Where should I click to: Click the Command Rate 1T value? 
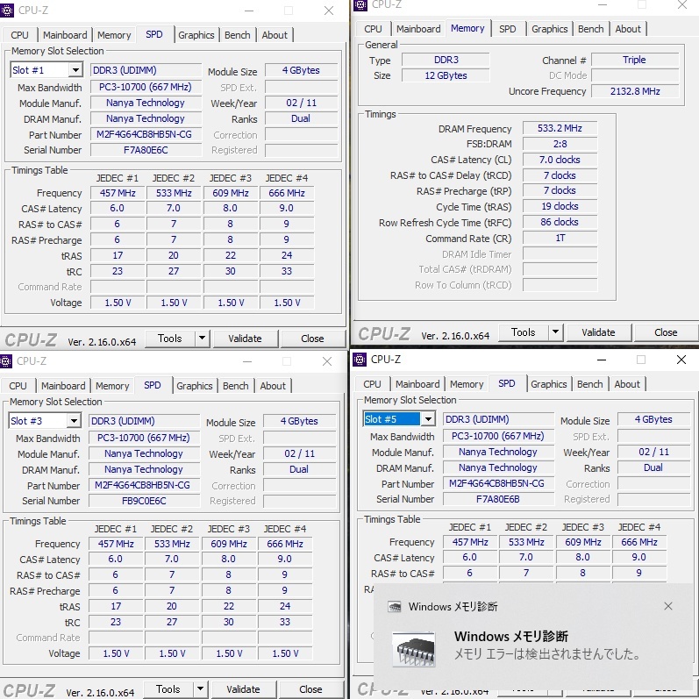point(560,238)
